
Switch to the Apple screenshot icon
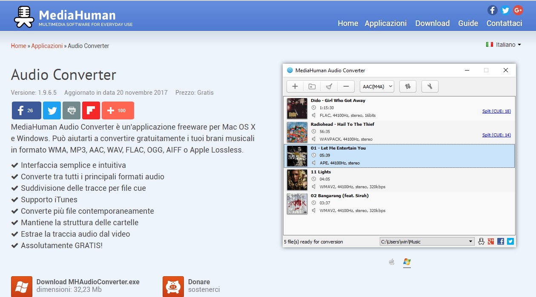(x=392, y=262)
